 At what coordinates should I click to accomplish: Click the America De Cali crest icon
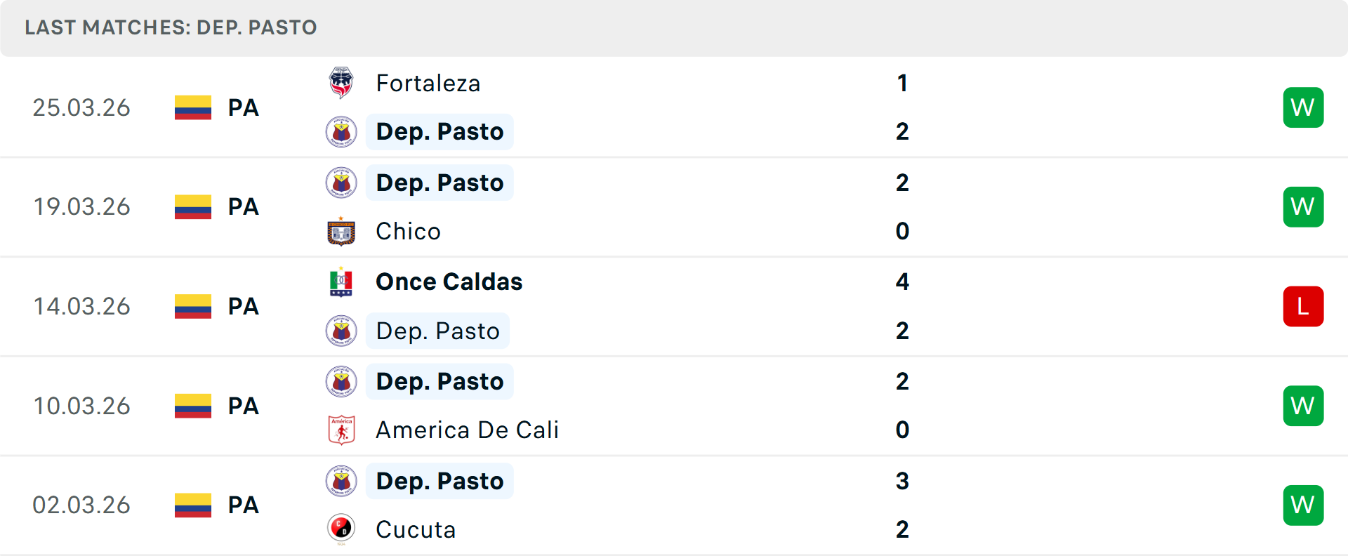pos(341,430)
